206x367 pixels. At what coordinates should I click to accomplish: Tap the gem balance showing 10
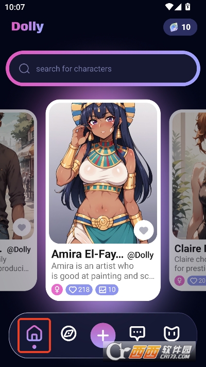[x=180, y=27]
